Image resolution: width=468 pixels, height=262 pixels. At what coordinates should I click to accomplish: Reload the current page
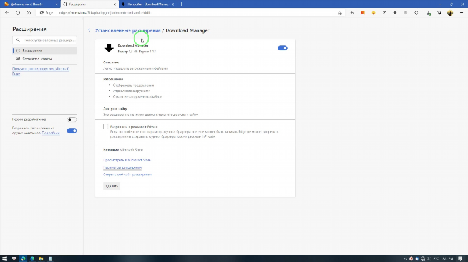point(18,13)
